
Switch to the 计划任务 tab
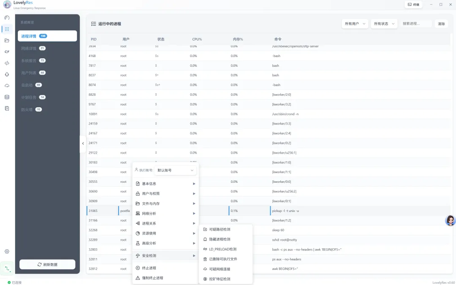(47, 97)
